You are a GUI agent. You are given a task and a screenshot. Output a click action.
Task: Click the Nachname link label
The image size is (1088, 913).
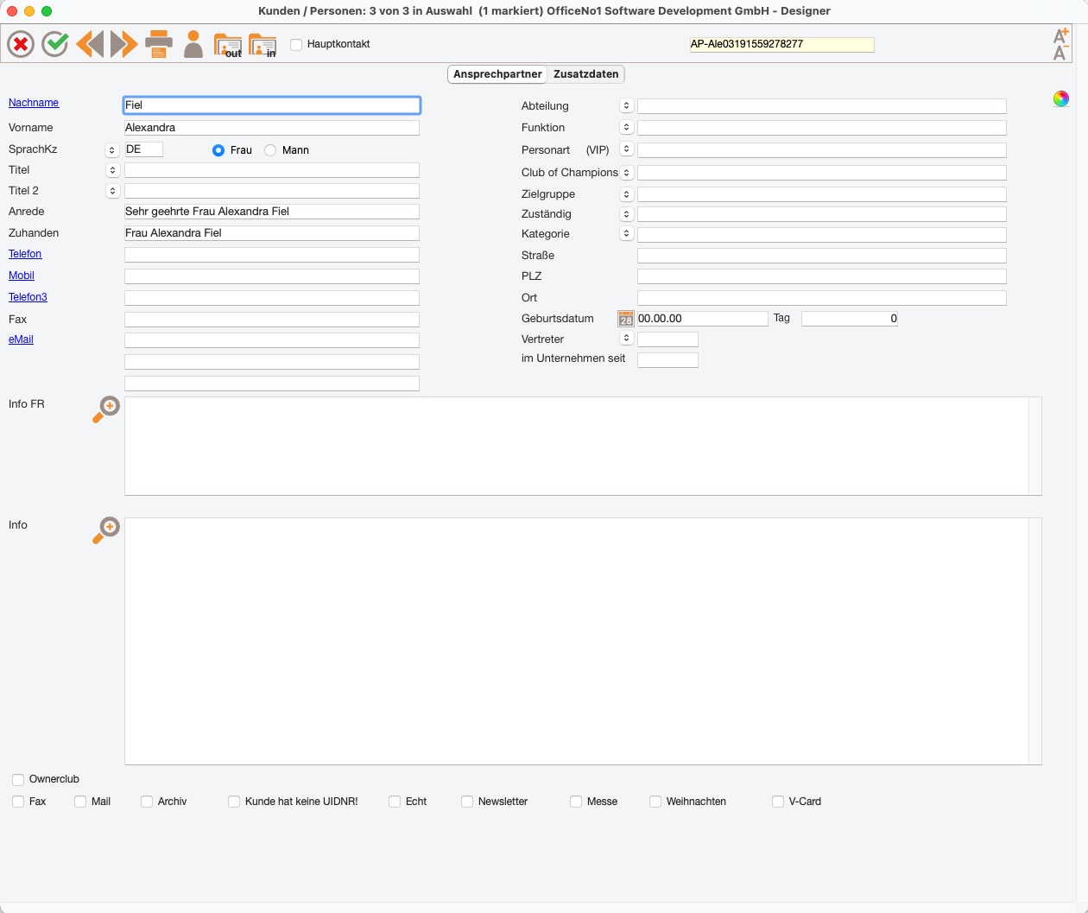34,103
